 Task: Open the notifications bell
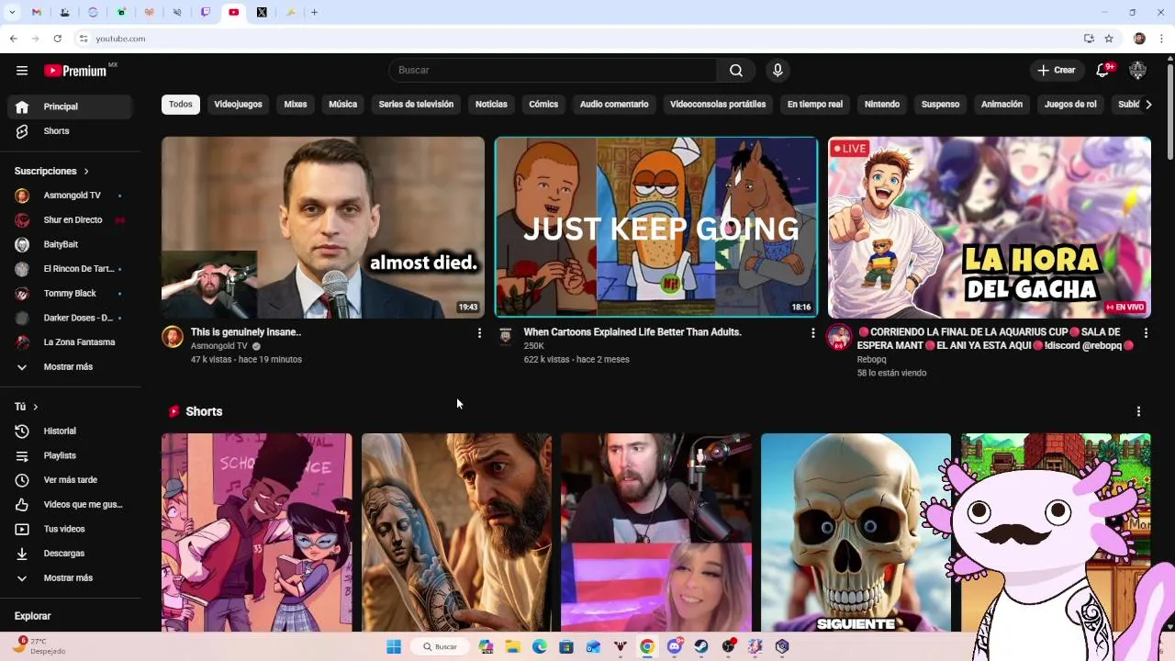pos(1102,71)
